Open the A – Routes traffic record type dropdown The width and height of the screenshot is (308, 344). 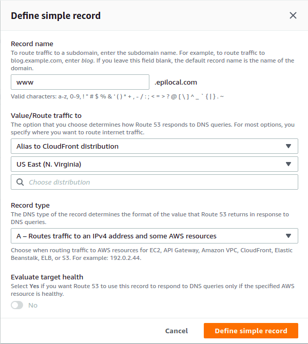tap(149, 236)
